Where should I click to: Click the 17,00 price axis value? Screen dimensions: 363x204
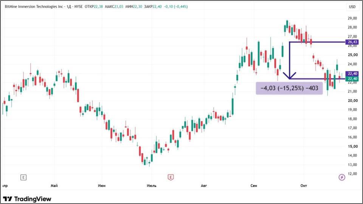(352, 128)
